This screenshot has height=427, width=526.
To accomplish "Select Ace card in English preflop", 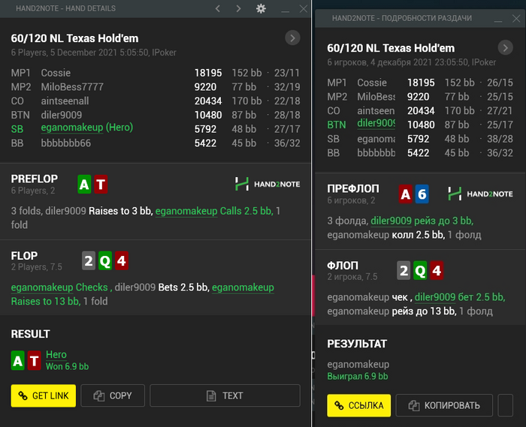I will [84, 184].
